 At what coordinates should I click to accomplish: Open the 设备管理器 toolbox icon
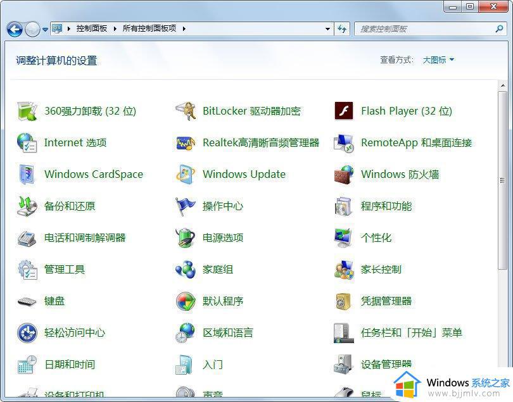[x=343, y=365]
